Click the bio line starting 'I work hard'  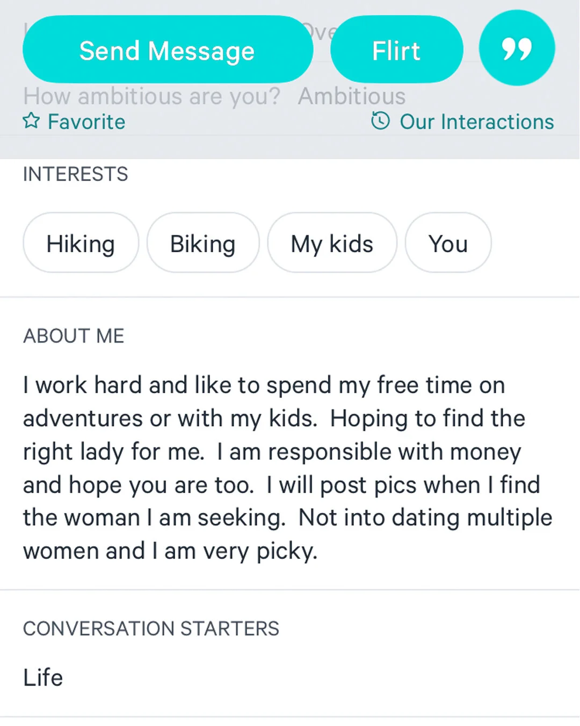coord(264,386)
